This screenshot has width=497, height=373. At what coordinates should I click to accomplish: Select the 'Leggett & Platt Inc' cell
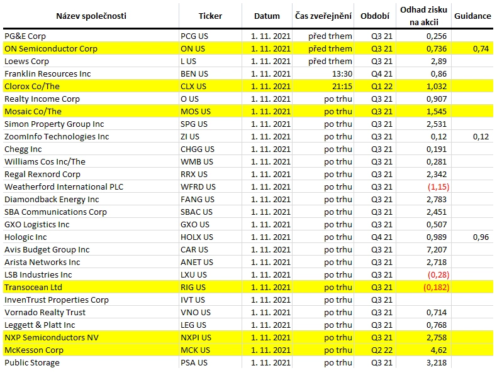click(x=91, y=325)
